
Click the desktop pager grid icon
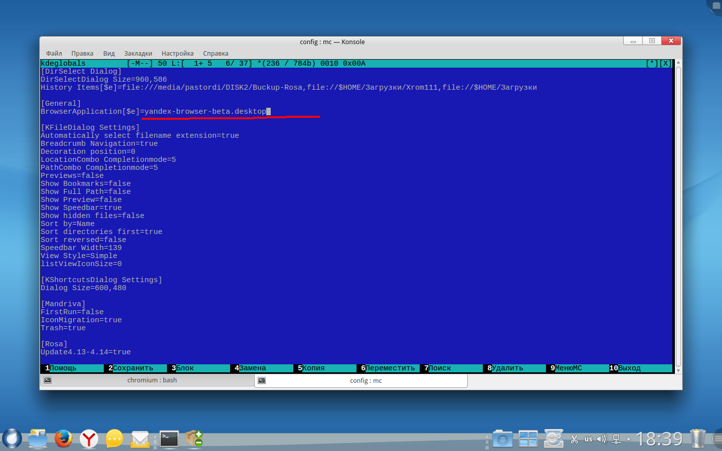(528, 439)
